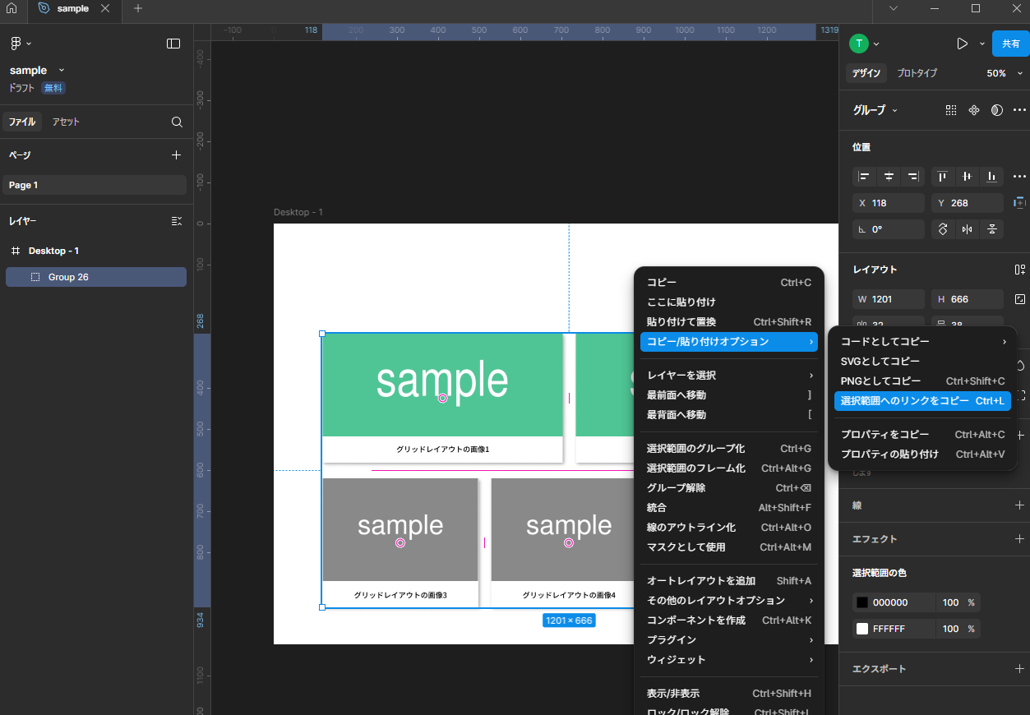The image size is (1030, 715).
Task: Click the flip horizontal icon
Action: point(968,229)
